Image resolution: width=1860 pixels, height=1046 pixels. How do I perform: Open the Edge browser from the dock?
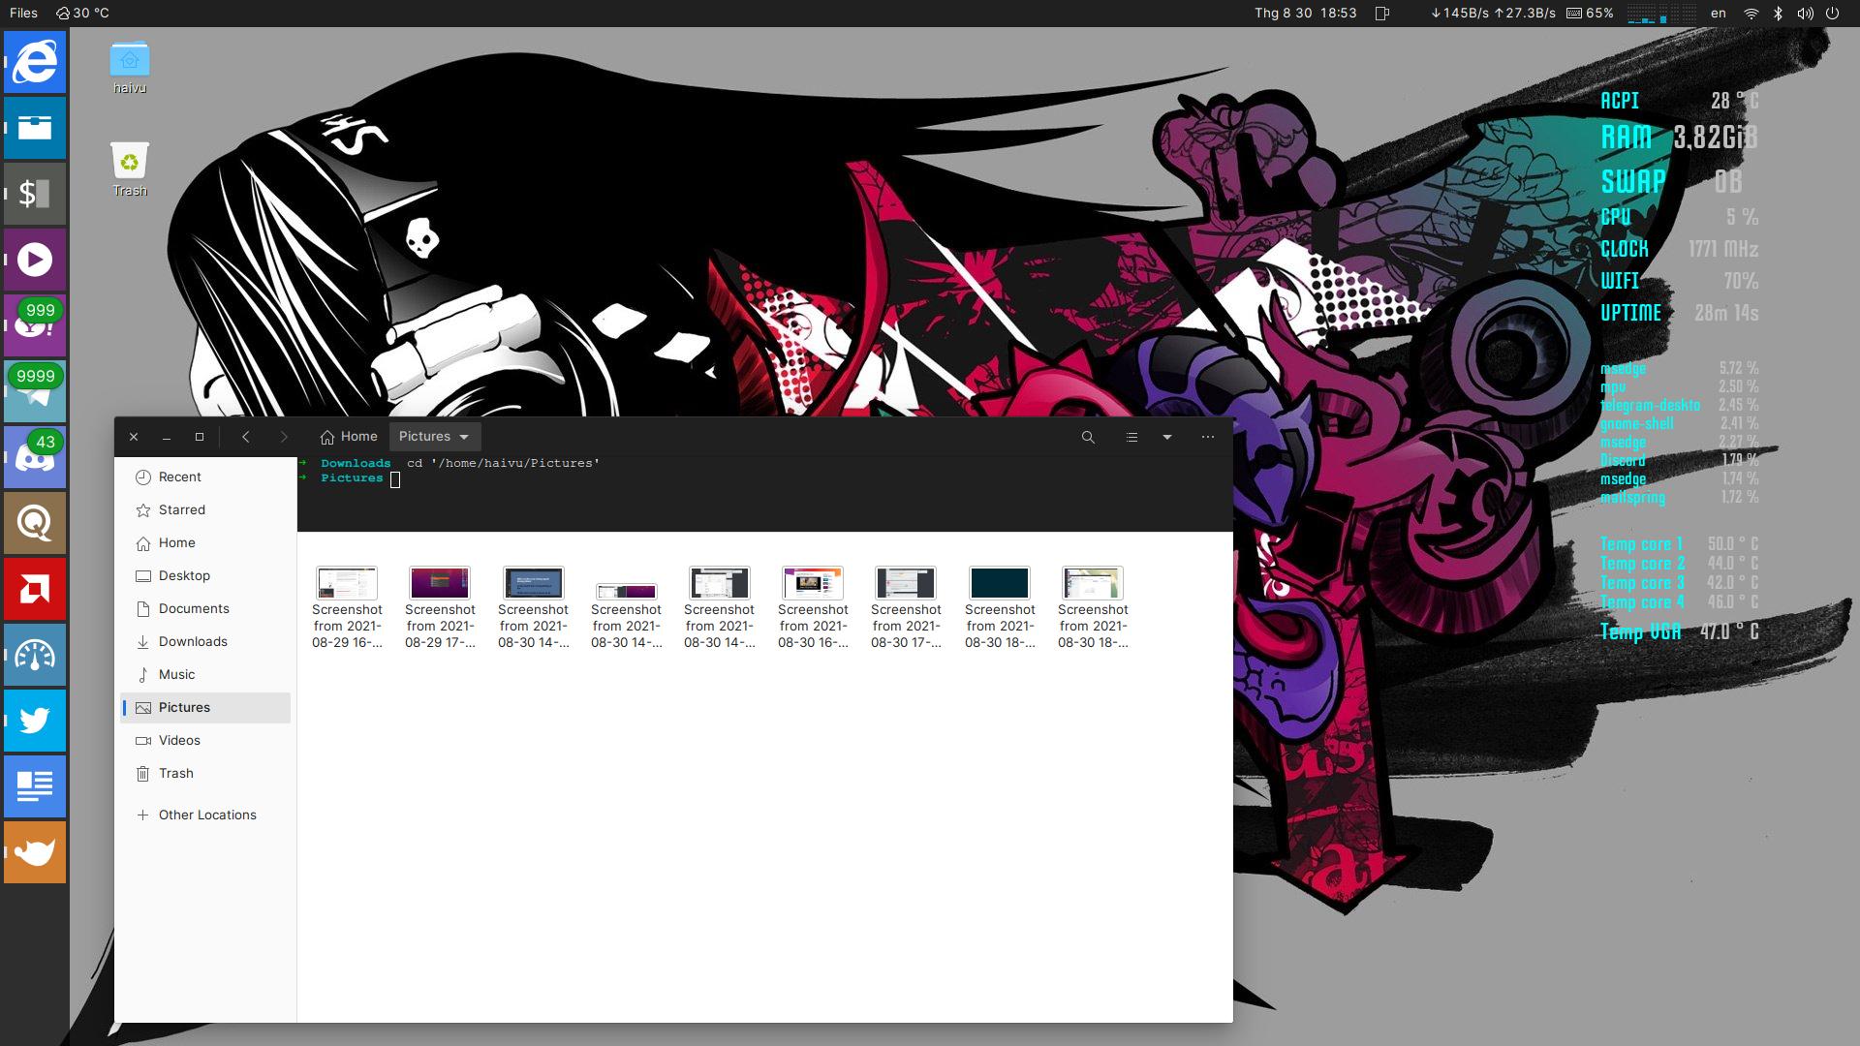(35, 62)
